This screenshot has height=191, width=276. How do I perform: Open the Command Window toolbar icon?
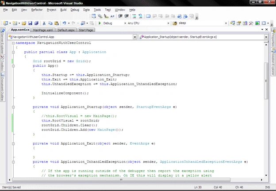[x=264, y=23]
